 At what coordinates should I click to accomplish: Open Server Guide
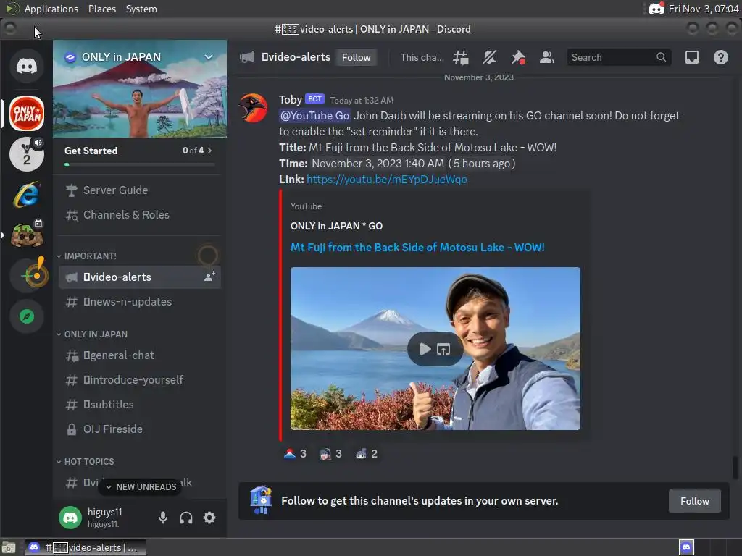140,190
